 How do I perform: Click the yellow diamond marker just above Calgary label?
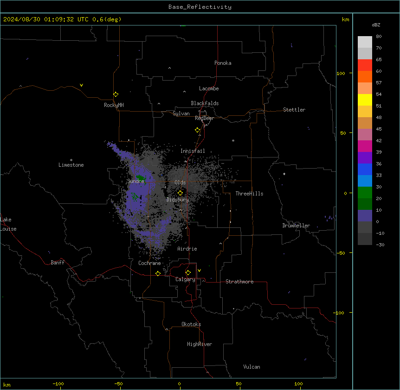pyautogui.click(x=188, y=273)
